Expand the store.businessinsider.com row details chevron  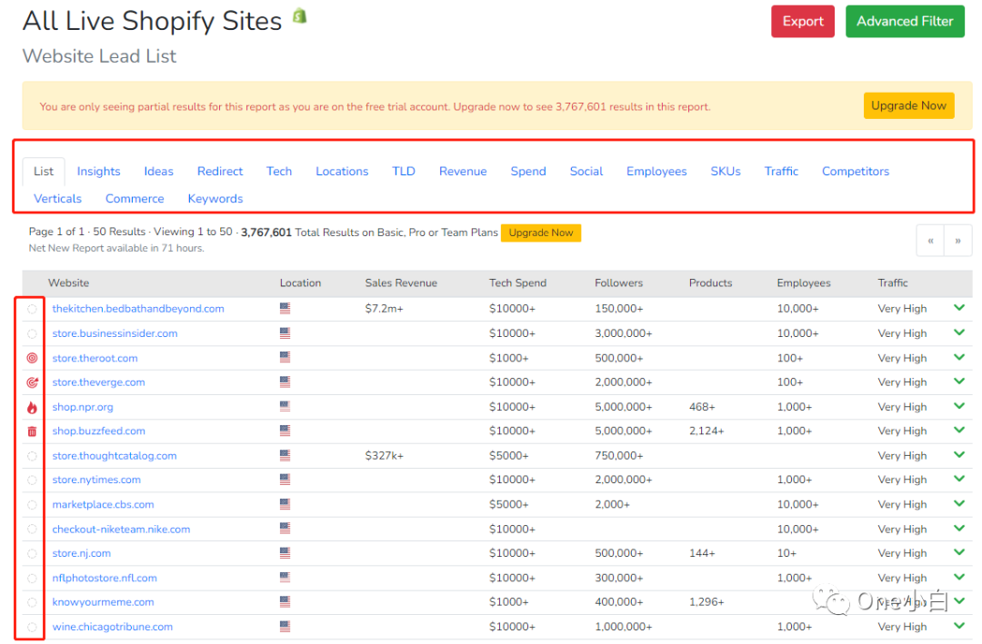point(958,332)
